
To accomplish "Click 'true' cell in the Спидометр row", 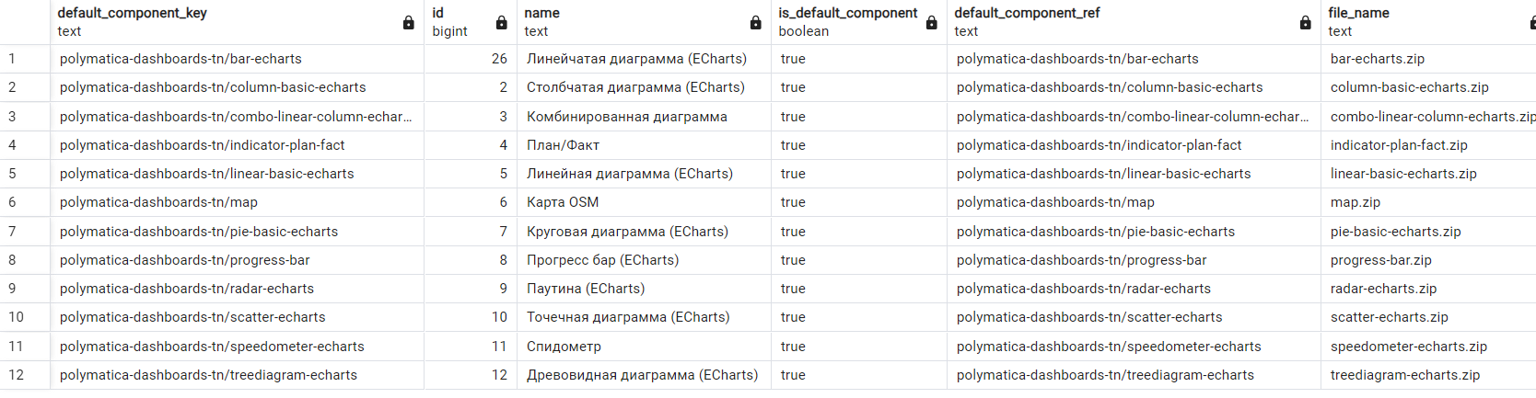I will (793, 347).
